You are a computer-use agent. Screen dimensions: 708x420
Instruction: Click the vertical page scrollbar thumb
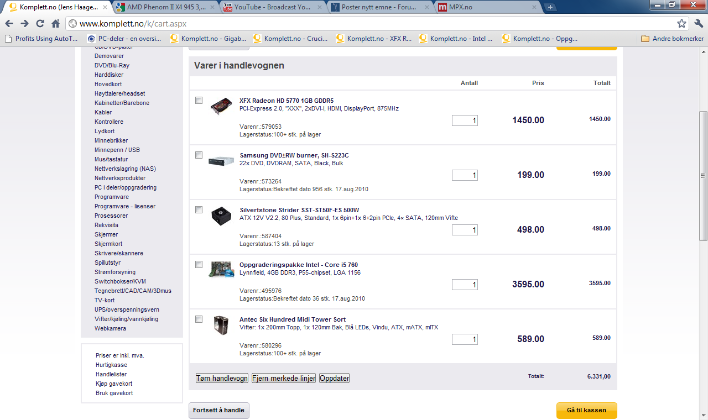[703, 176]
